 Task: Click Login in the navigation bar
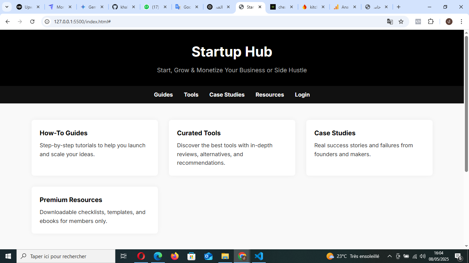click(x=302, y=95)
